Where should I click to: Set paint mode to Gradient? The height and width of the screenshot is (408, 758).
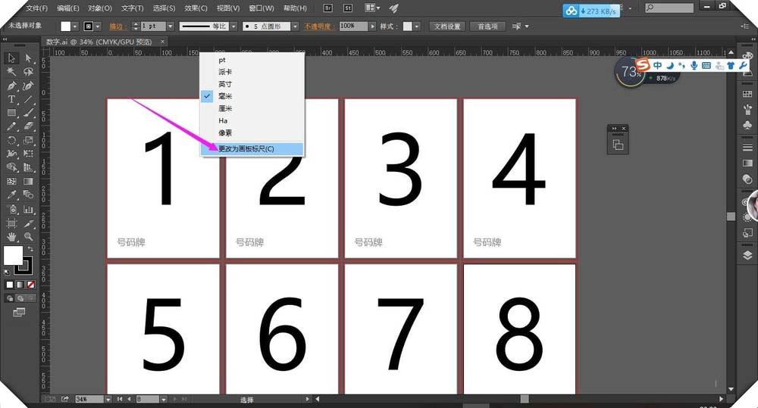20,285
